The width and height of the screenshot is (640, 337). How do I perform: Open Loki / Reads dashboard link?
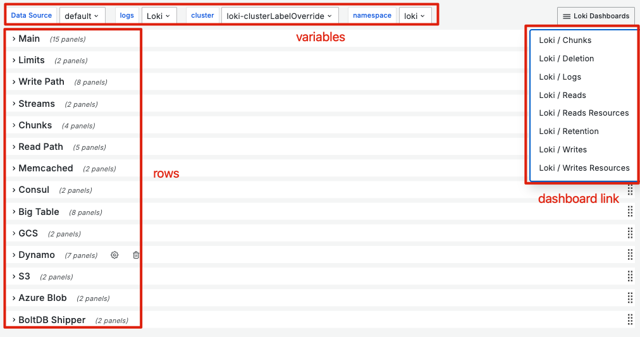tap(562, 95)
